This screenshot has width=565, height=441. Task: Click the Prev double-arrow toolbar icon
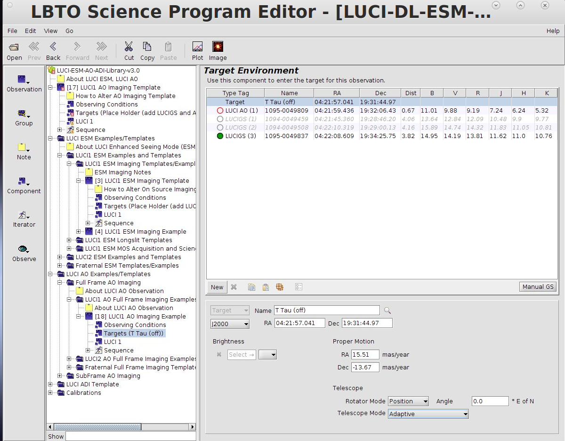[34, 47]
